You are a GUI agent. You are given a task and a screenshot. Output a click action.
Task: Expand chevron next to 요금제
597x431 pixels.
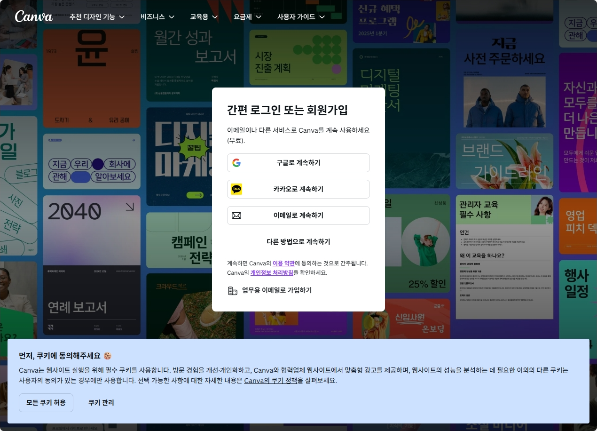pyautogui.click(x=259, y=17)
